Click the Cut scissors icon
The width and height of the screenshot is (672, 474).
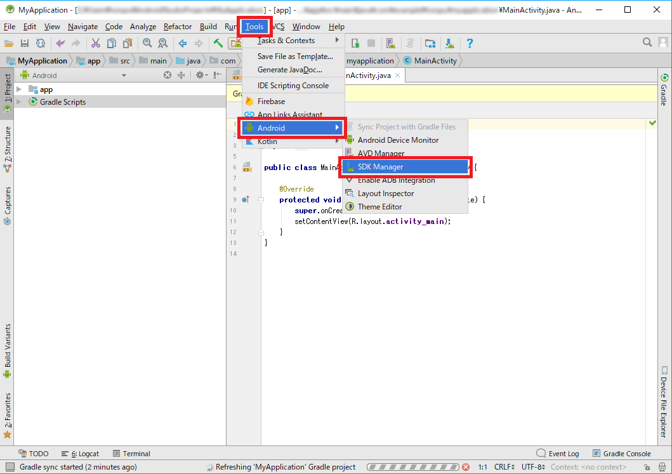pos(96,43)
